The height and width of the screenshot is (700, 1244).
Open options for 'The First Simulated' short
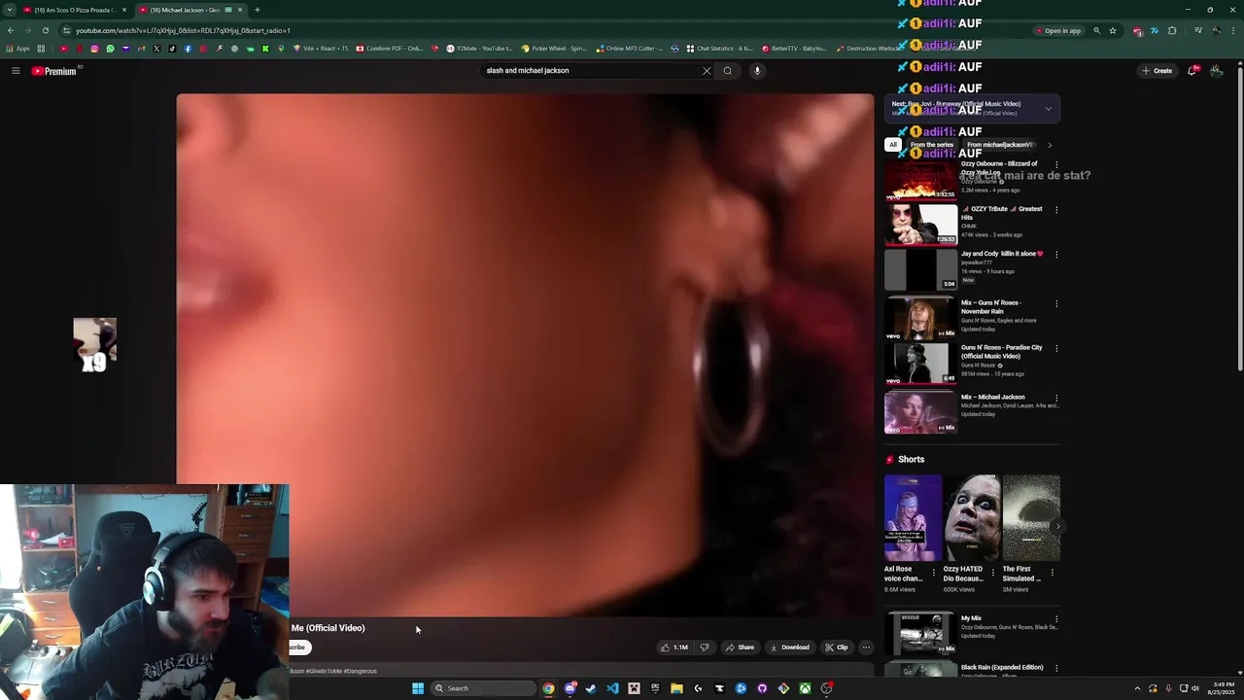tap(1053, 573)
